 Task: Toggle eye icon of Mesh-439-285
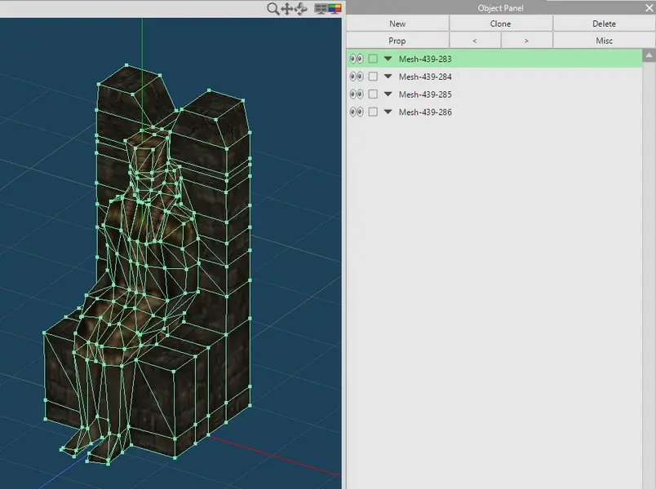[x=356, y=95]
